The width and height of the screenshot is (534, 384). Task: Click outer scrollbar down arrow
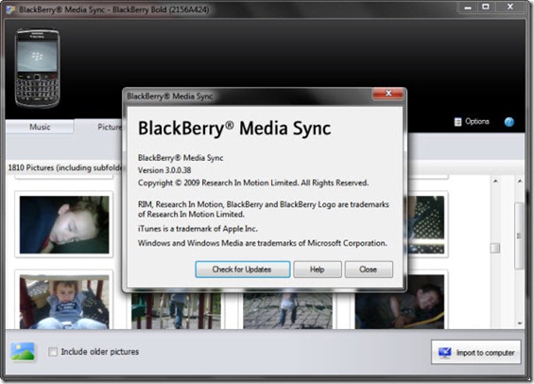tap(520, 323)
